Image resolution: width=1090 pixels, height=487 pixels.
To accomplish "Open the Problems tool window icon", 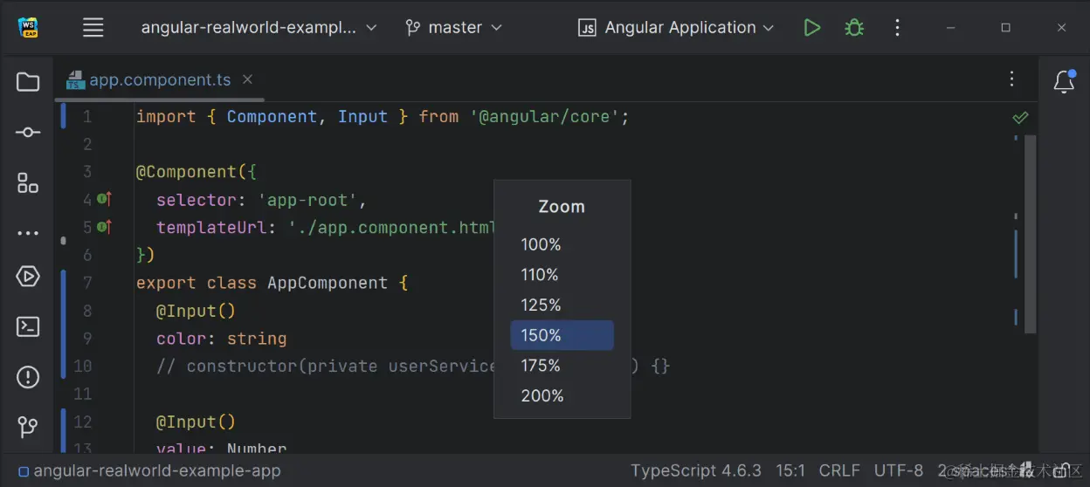I will pyautogui.click(x=28, y=378).
